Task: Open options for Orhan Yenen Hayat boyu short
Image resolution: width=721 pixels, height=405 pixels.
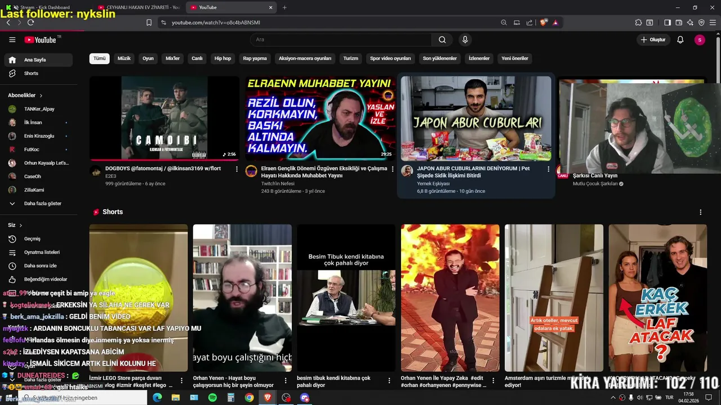Action: [x=285, y=381]
